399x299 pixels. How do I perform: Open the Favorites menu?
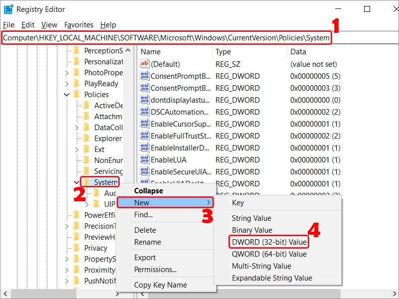click(79, 24)
